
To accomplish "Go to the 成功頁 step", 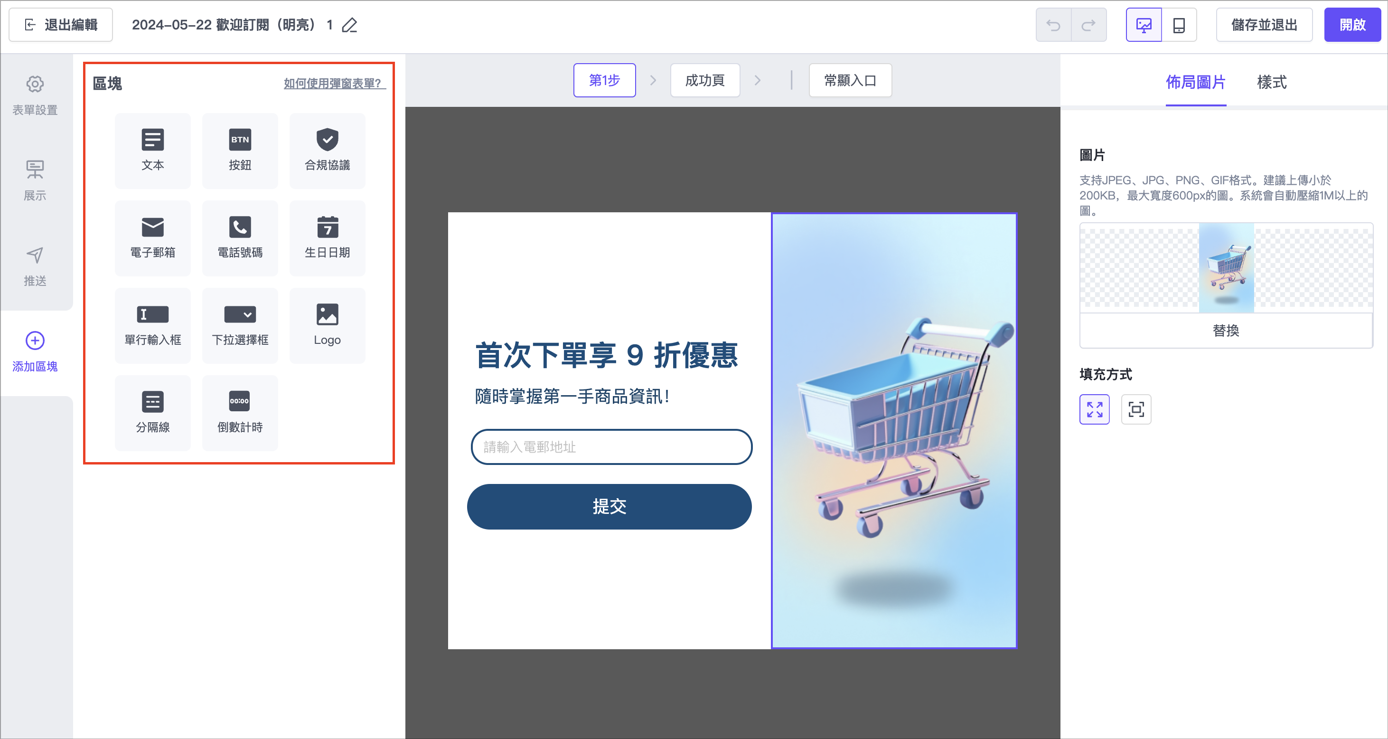I will (x=704, y=80).
